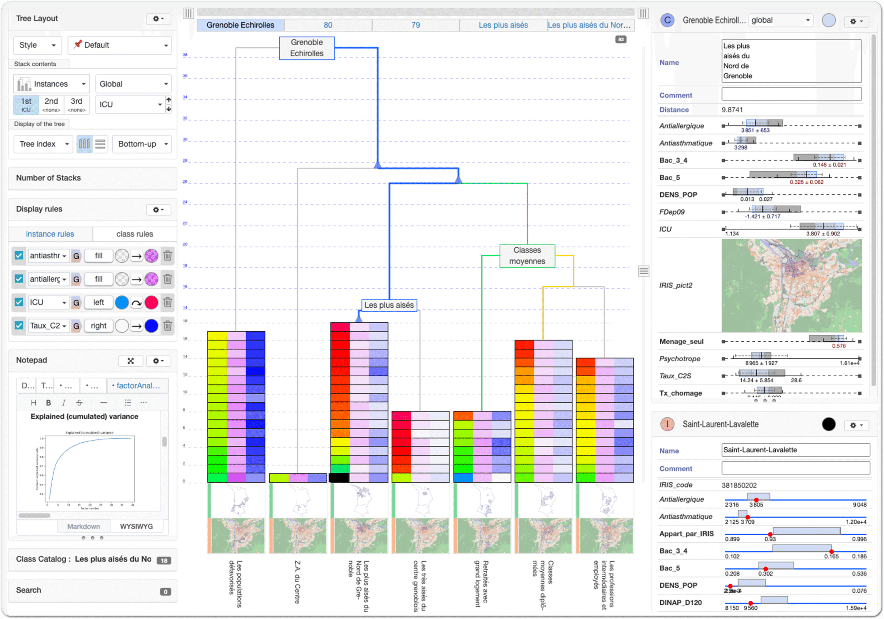
Task: Click the Saint-Laurent-Lavalette comment field
Action: pos(795,468)
